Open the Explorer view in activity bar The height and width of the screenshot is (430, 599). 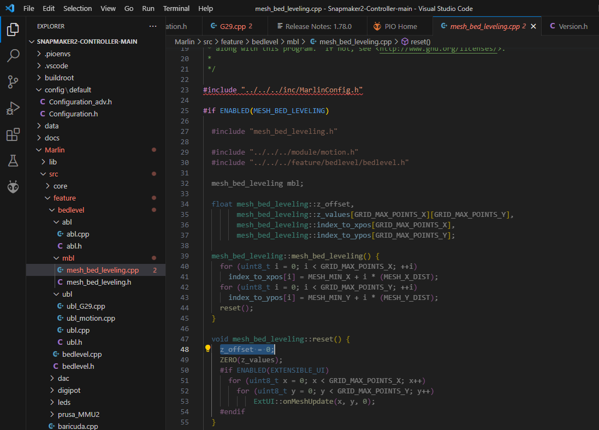tap(13, 30)
